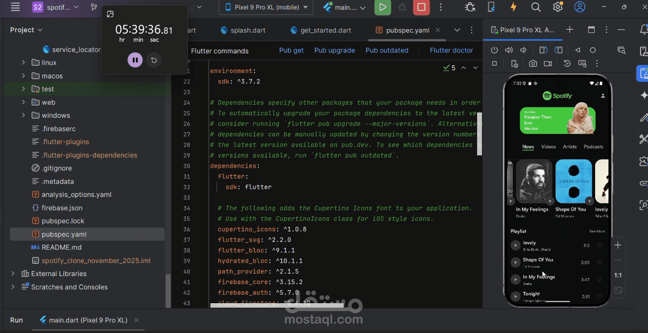Like In My Feelings playlist heart
The width and height of the screenshot is (648, 333).
(x=600, y=279)
